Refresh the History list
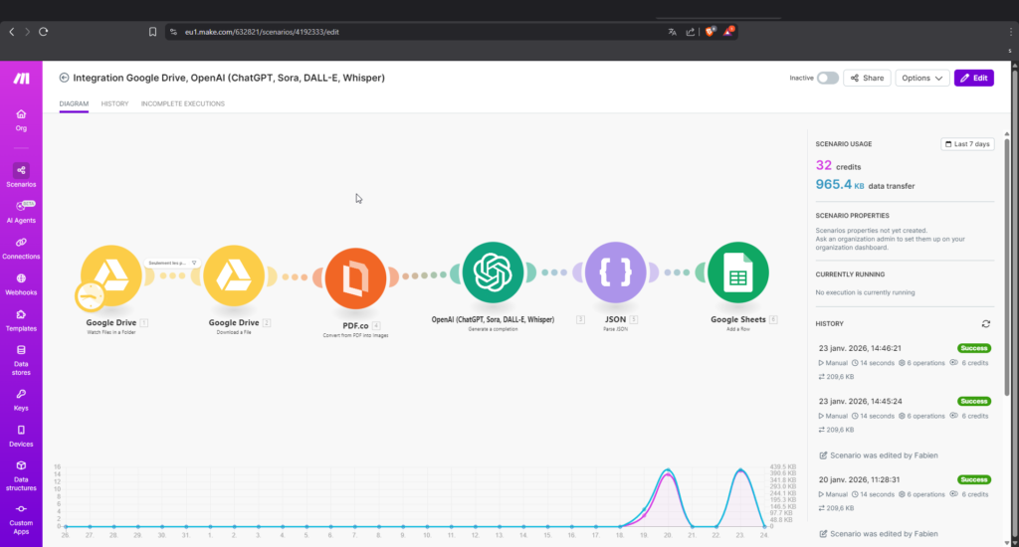The height and width of the screenshot is (547, 1019). pyautogui.click(x=986, y=323)
